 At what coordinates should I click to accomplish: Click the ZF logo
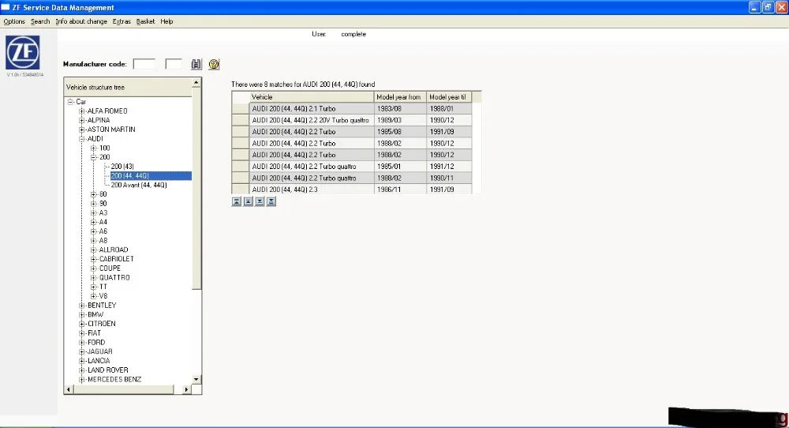[23, 52]
